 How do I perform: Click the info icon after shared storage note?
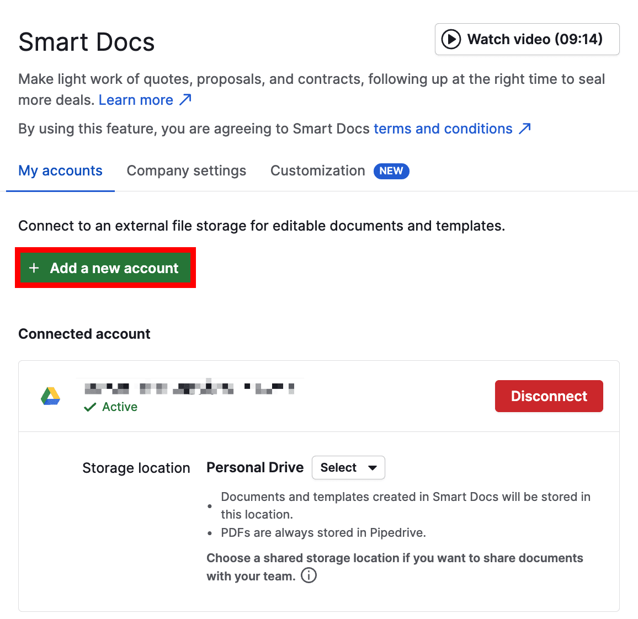point(309,575)
